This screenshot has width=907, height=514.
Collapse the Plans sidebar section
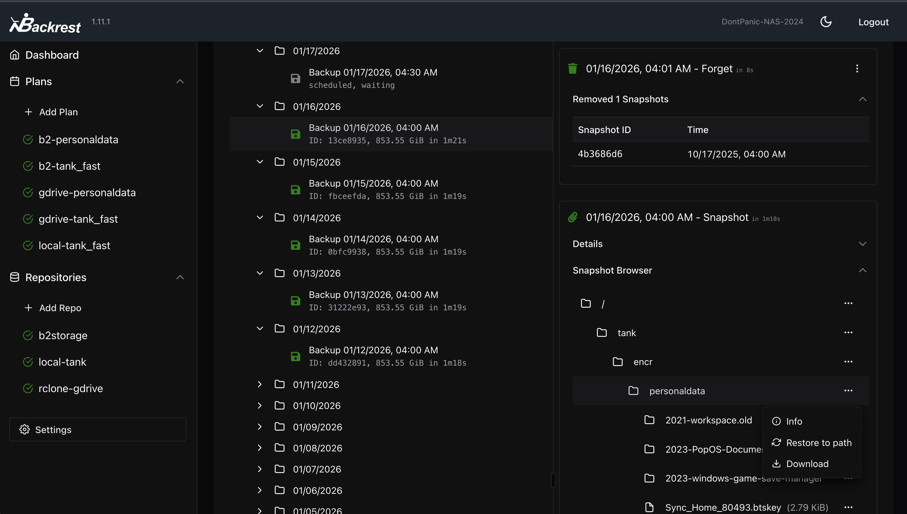180,82
